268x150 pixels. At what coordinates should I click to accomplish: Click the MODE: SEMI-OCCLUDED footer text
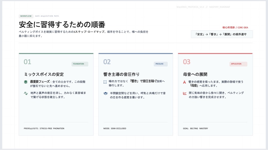pyautogui.click(x=115, y=128)
